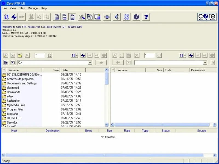Click the Cut scissors icon

tap(31, 17)
